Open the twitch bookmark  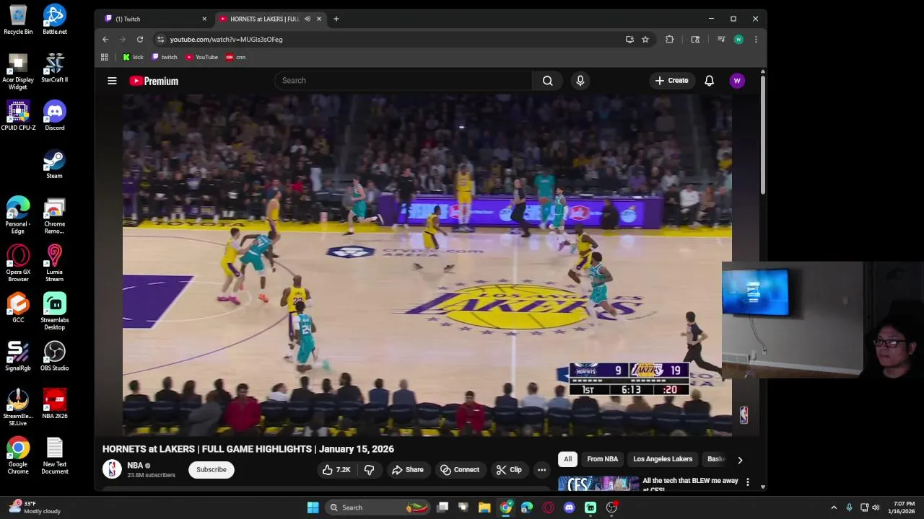point(165,57)
